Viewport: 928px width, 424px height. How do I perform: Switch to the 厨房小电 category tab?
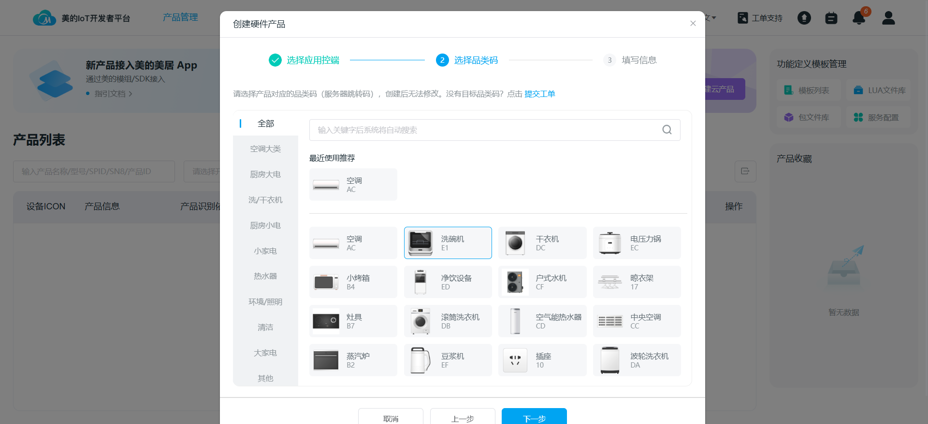tap(265, 225)
